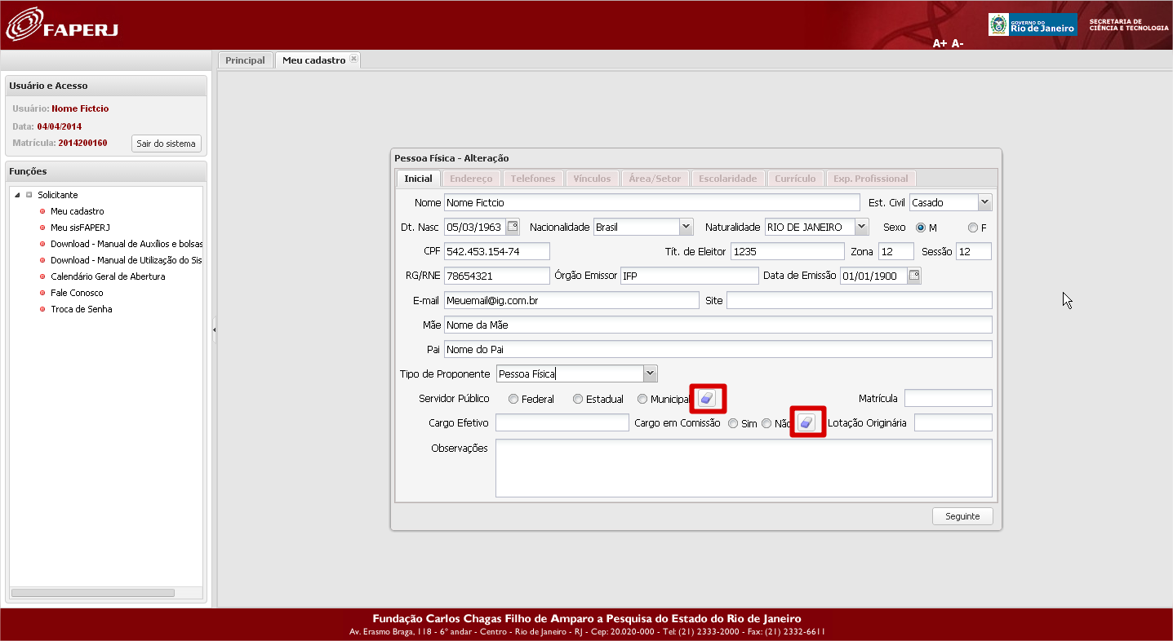Screen dimensions: 1173x641
Task: Click the Matrícula input field
Action: (x=949, y=398)
